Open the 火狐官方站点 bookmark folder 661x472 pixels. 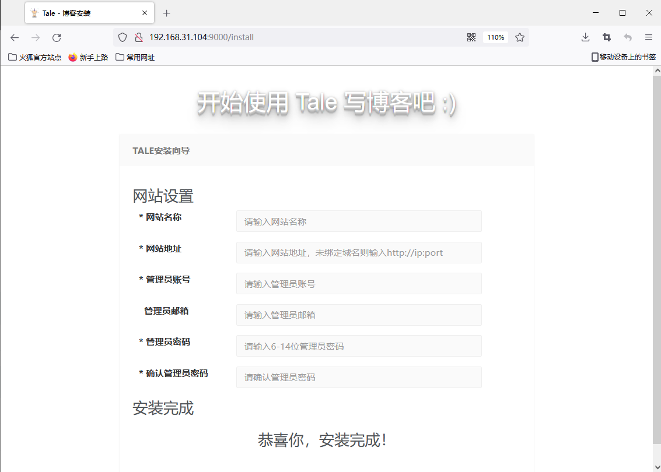point(35,57)
